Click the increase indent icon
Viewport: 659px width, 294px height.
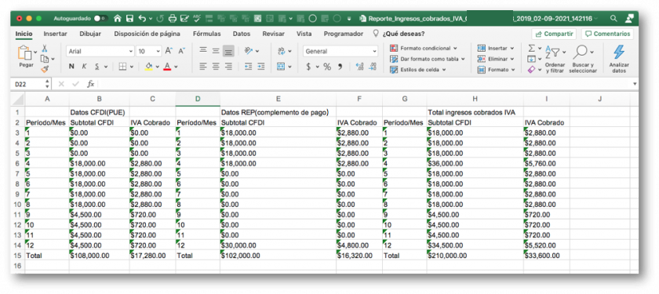261,67
